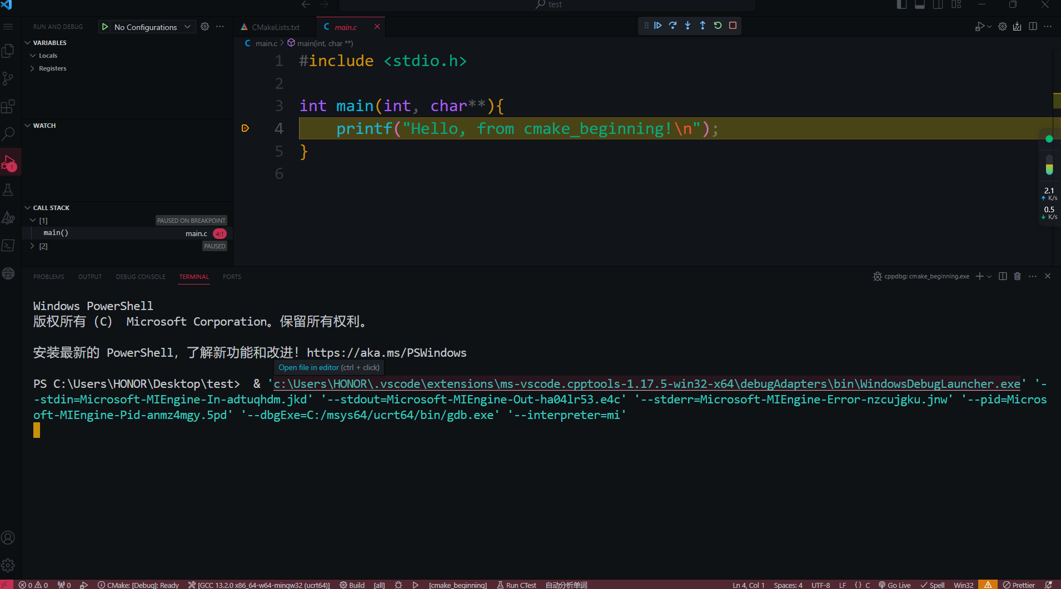Open Run and Debug view icon
The image size is (1061, 589).
pyautogui.click(x=9, y=162)
